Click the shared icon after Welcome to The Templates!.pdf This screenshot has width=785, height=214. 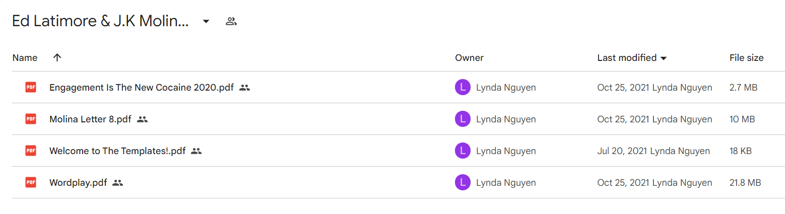(x=197, y=151)
